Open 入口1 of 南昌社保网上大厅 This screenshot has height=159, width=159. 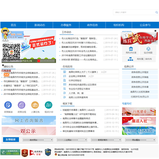[x=104, y=72]
